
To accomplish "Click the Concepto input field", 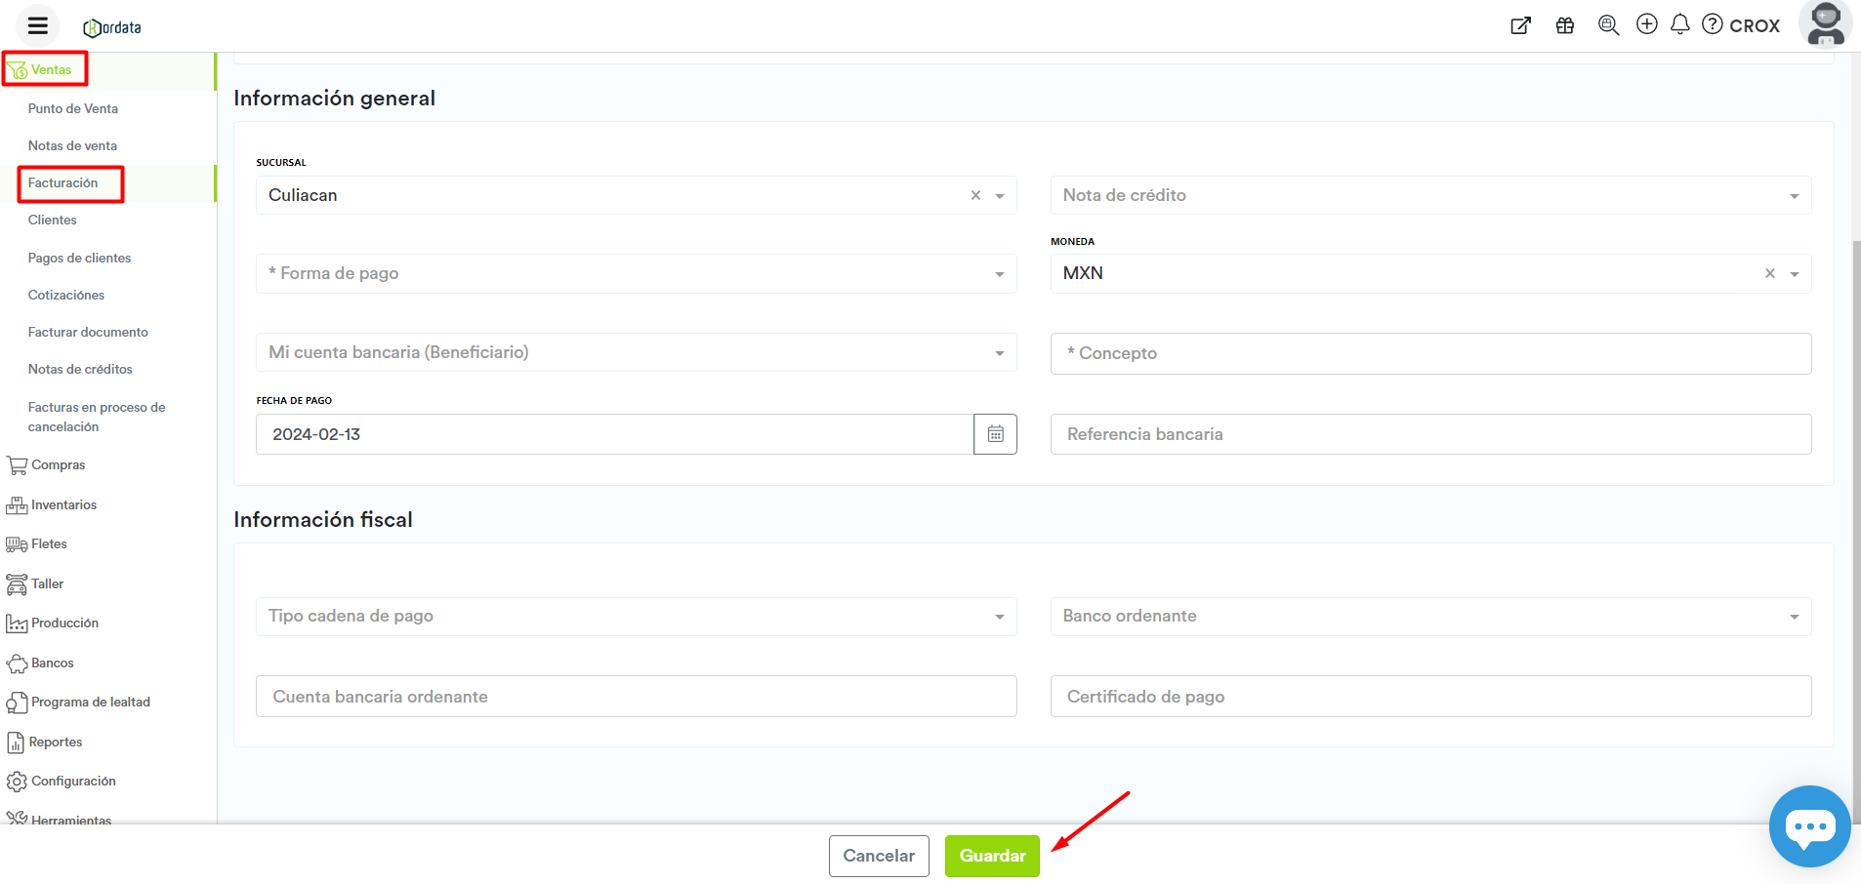I will [1430, 353].
